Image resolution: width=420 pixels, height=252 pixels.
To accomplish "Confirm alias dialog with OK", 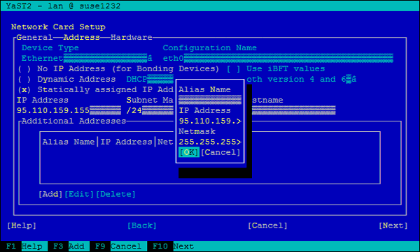I will pyautogui.click(x=189, y=152).
